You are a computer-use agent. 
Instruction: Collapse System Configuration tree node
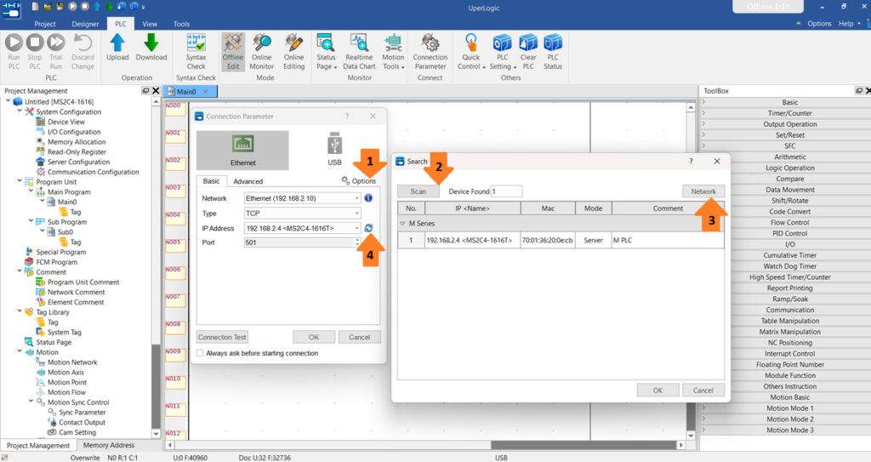(20, 111)
